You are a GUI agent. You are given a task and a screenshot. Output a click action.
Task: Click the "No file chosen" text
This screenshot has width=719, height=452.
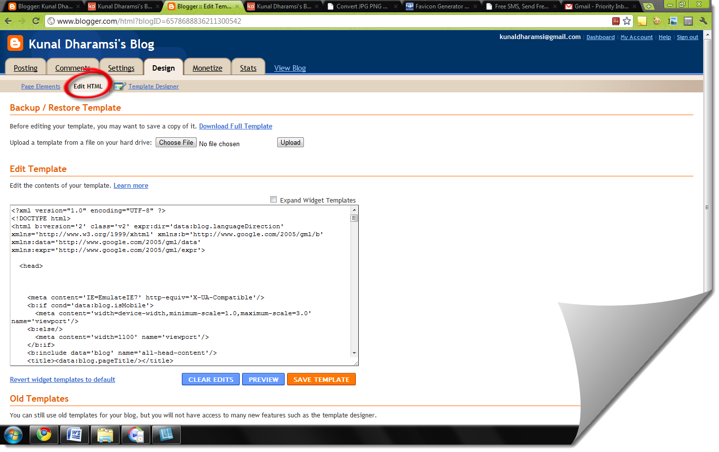point(219,144)
